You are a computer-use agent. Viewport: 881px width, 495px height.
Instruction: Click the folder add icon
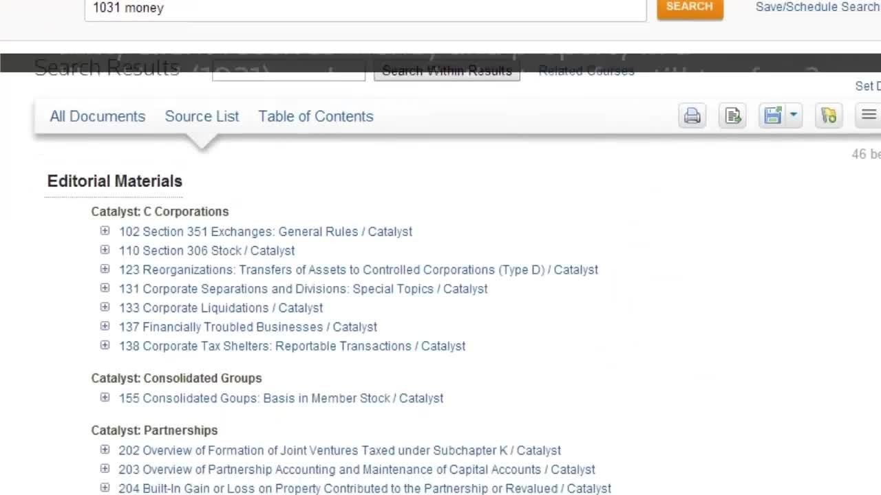click(829, 116)
